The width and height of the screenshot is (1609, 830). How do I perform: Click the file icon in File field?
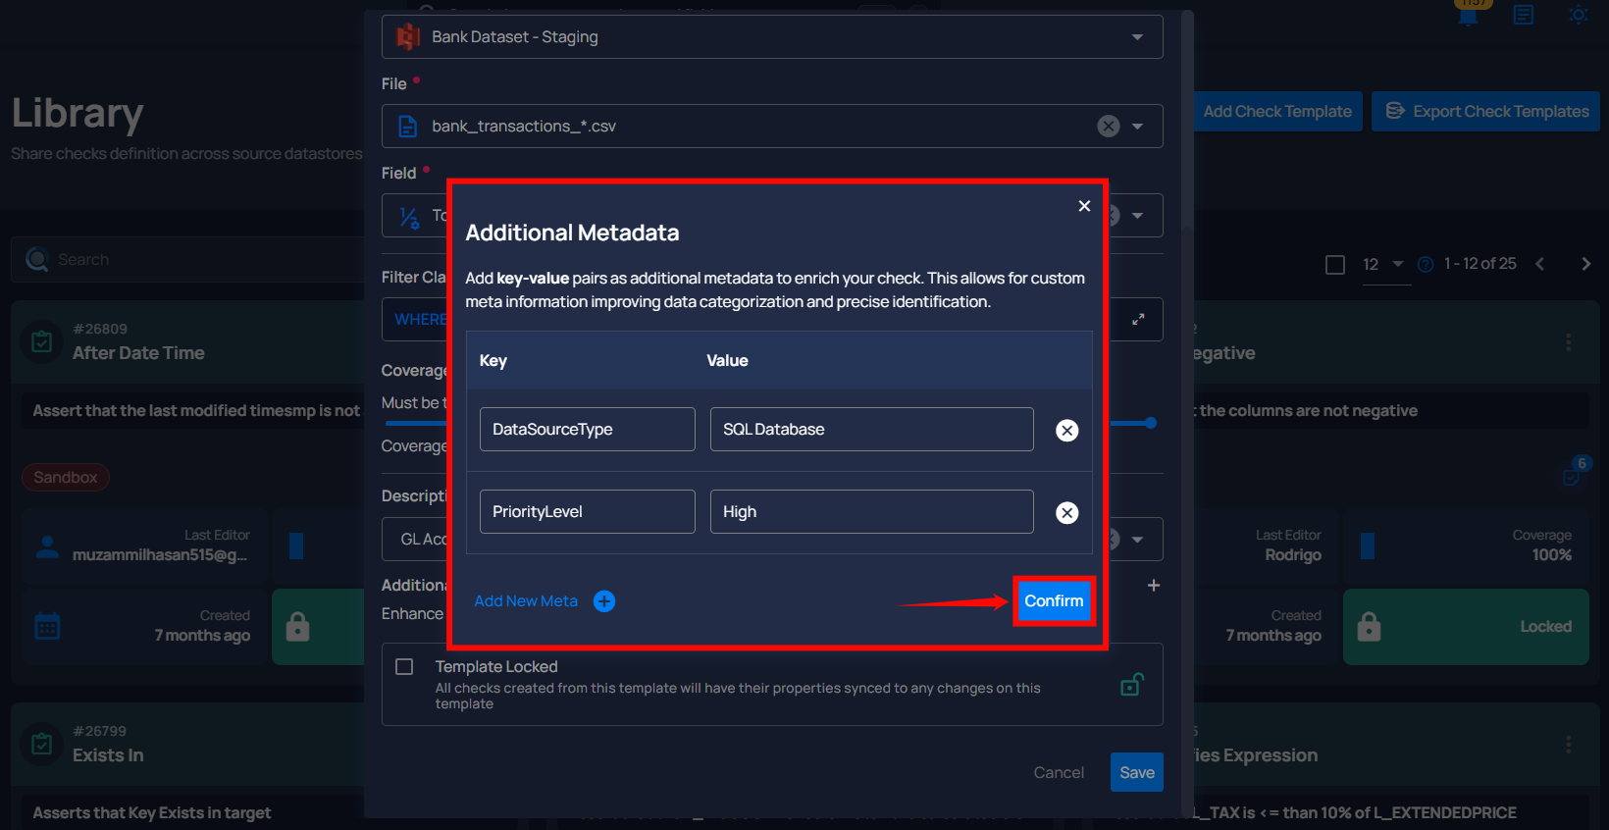(408, 127)
